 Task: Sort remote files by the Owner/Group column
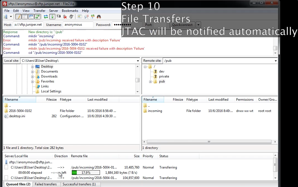tap(267, 100)
